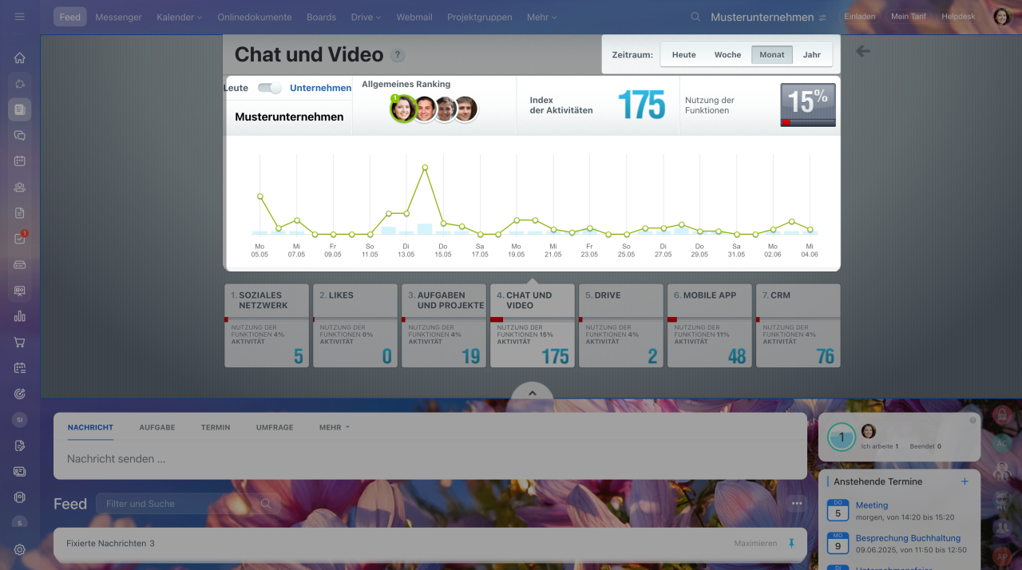Open the calendar icon in the left sidebar
Screen dimensions: 1022x570
pos(19,161)
